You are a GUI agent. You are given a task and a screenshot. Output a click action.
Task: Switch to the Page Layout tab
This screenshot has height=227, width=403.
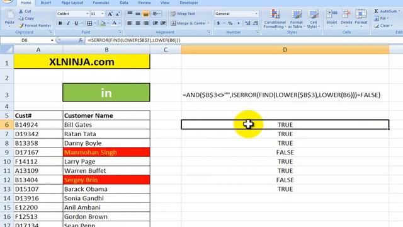click(x=72, y=3)
